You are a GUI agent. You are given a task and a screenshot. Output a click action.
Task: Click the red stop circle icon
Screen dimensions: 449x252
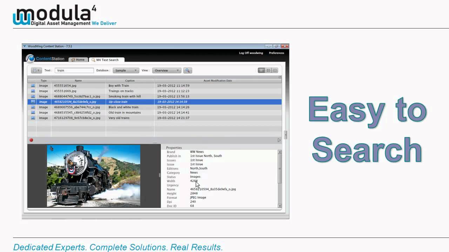(x=31, y=140)
